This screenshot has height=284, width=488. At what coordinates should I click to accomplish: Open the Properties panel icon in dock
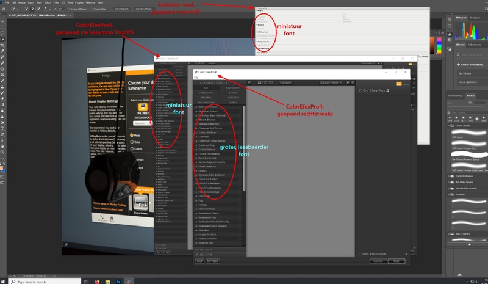coord(450,20)
